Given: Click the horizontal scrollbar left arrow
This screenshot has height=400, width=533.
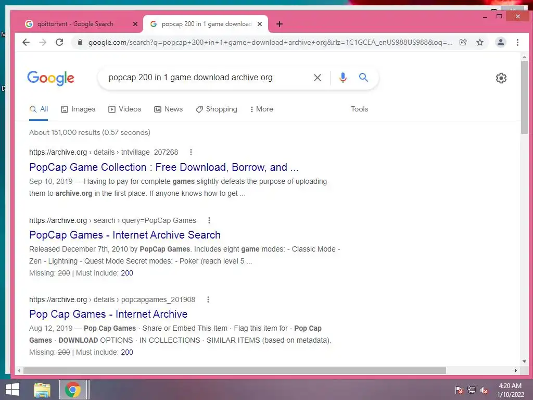Looking at the screenshot, I should coord(19,370).
